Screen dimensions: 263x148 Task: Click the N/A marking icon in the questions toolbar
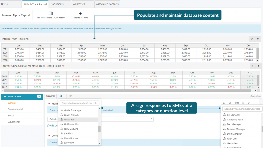coord(237,103)
